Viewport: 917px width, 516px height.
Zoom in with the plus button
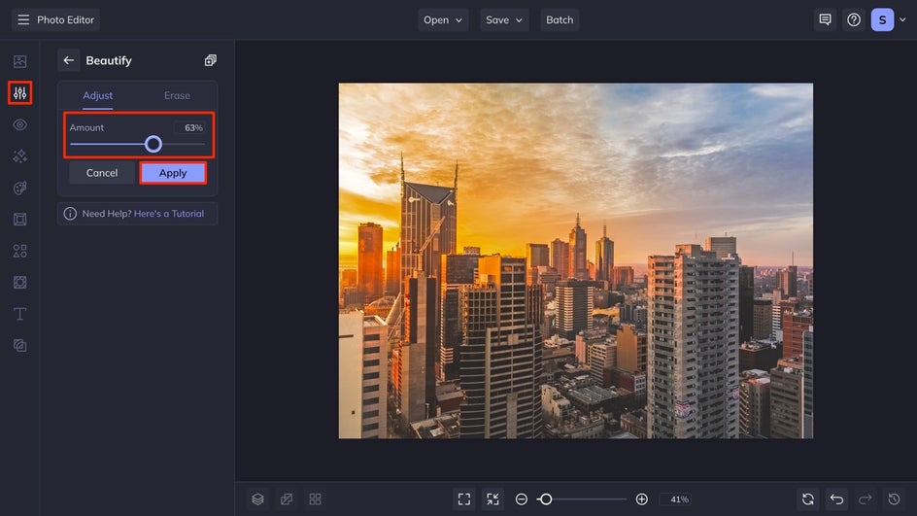[641, 499]
